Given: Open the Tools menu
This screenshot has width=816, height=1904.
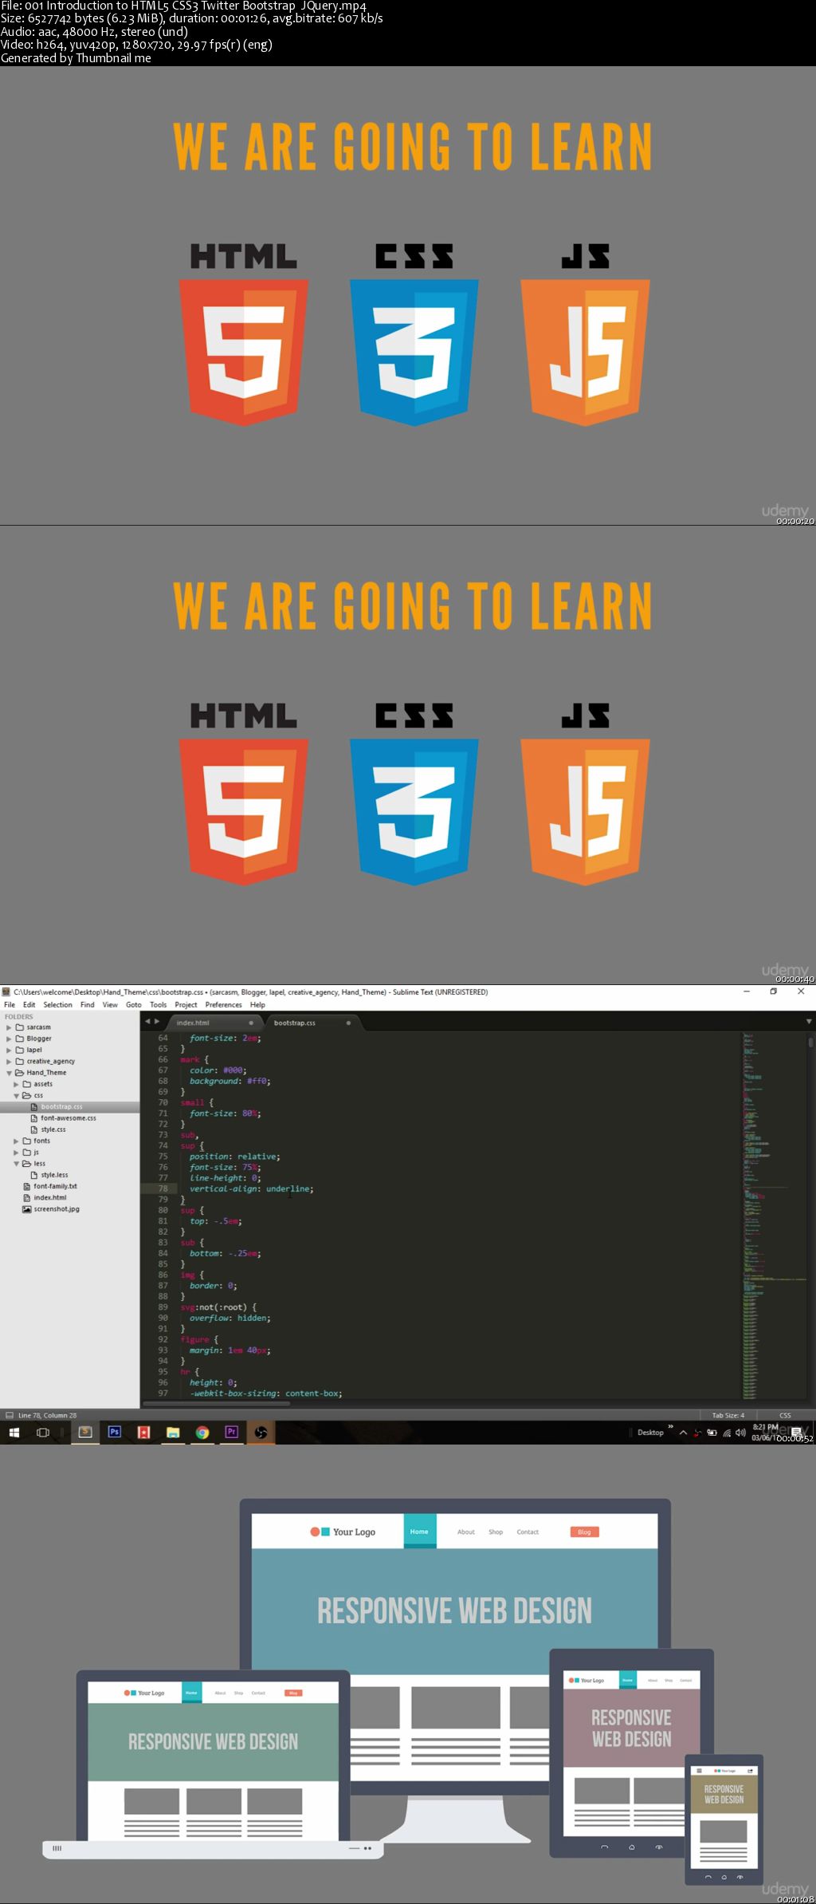Looking at the screenshot, I should point(159,1004).
